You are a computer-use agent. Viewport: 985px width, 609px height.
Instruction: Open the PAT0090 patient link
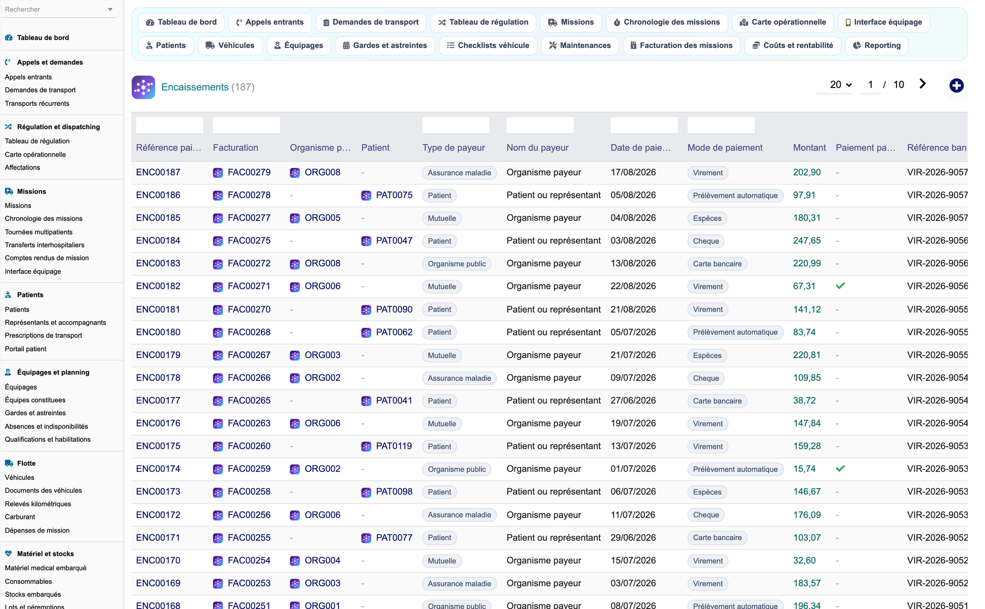point(394,310)
